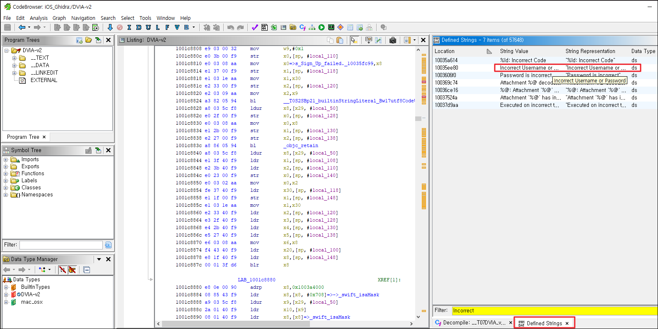Select the Namespaces item in Symbol Tree
658x329 pixels.
pyautogui.click(x=37, y=195)
